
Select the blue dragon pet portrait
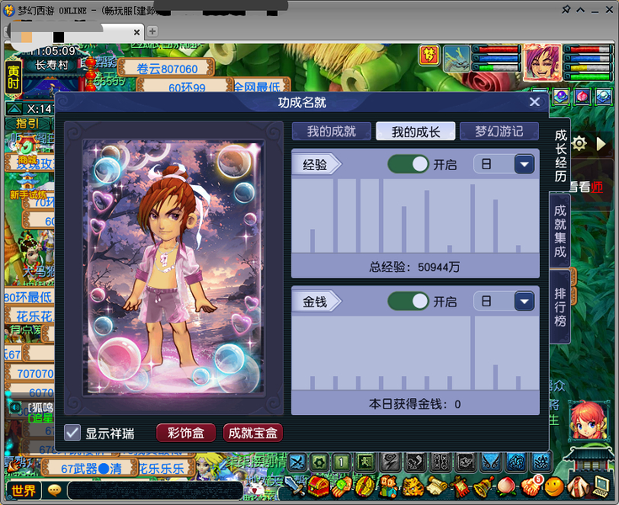coord(456,58)
